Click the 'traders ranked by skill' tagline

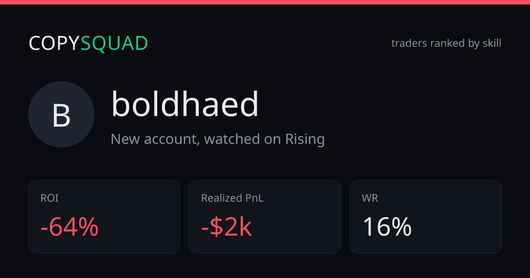(x=446, y=43)
